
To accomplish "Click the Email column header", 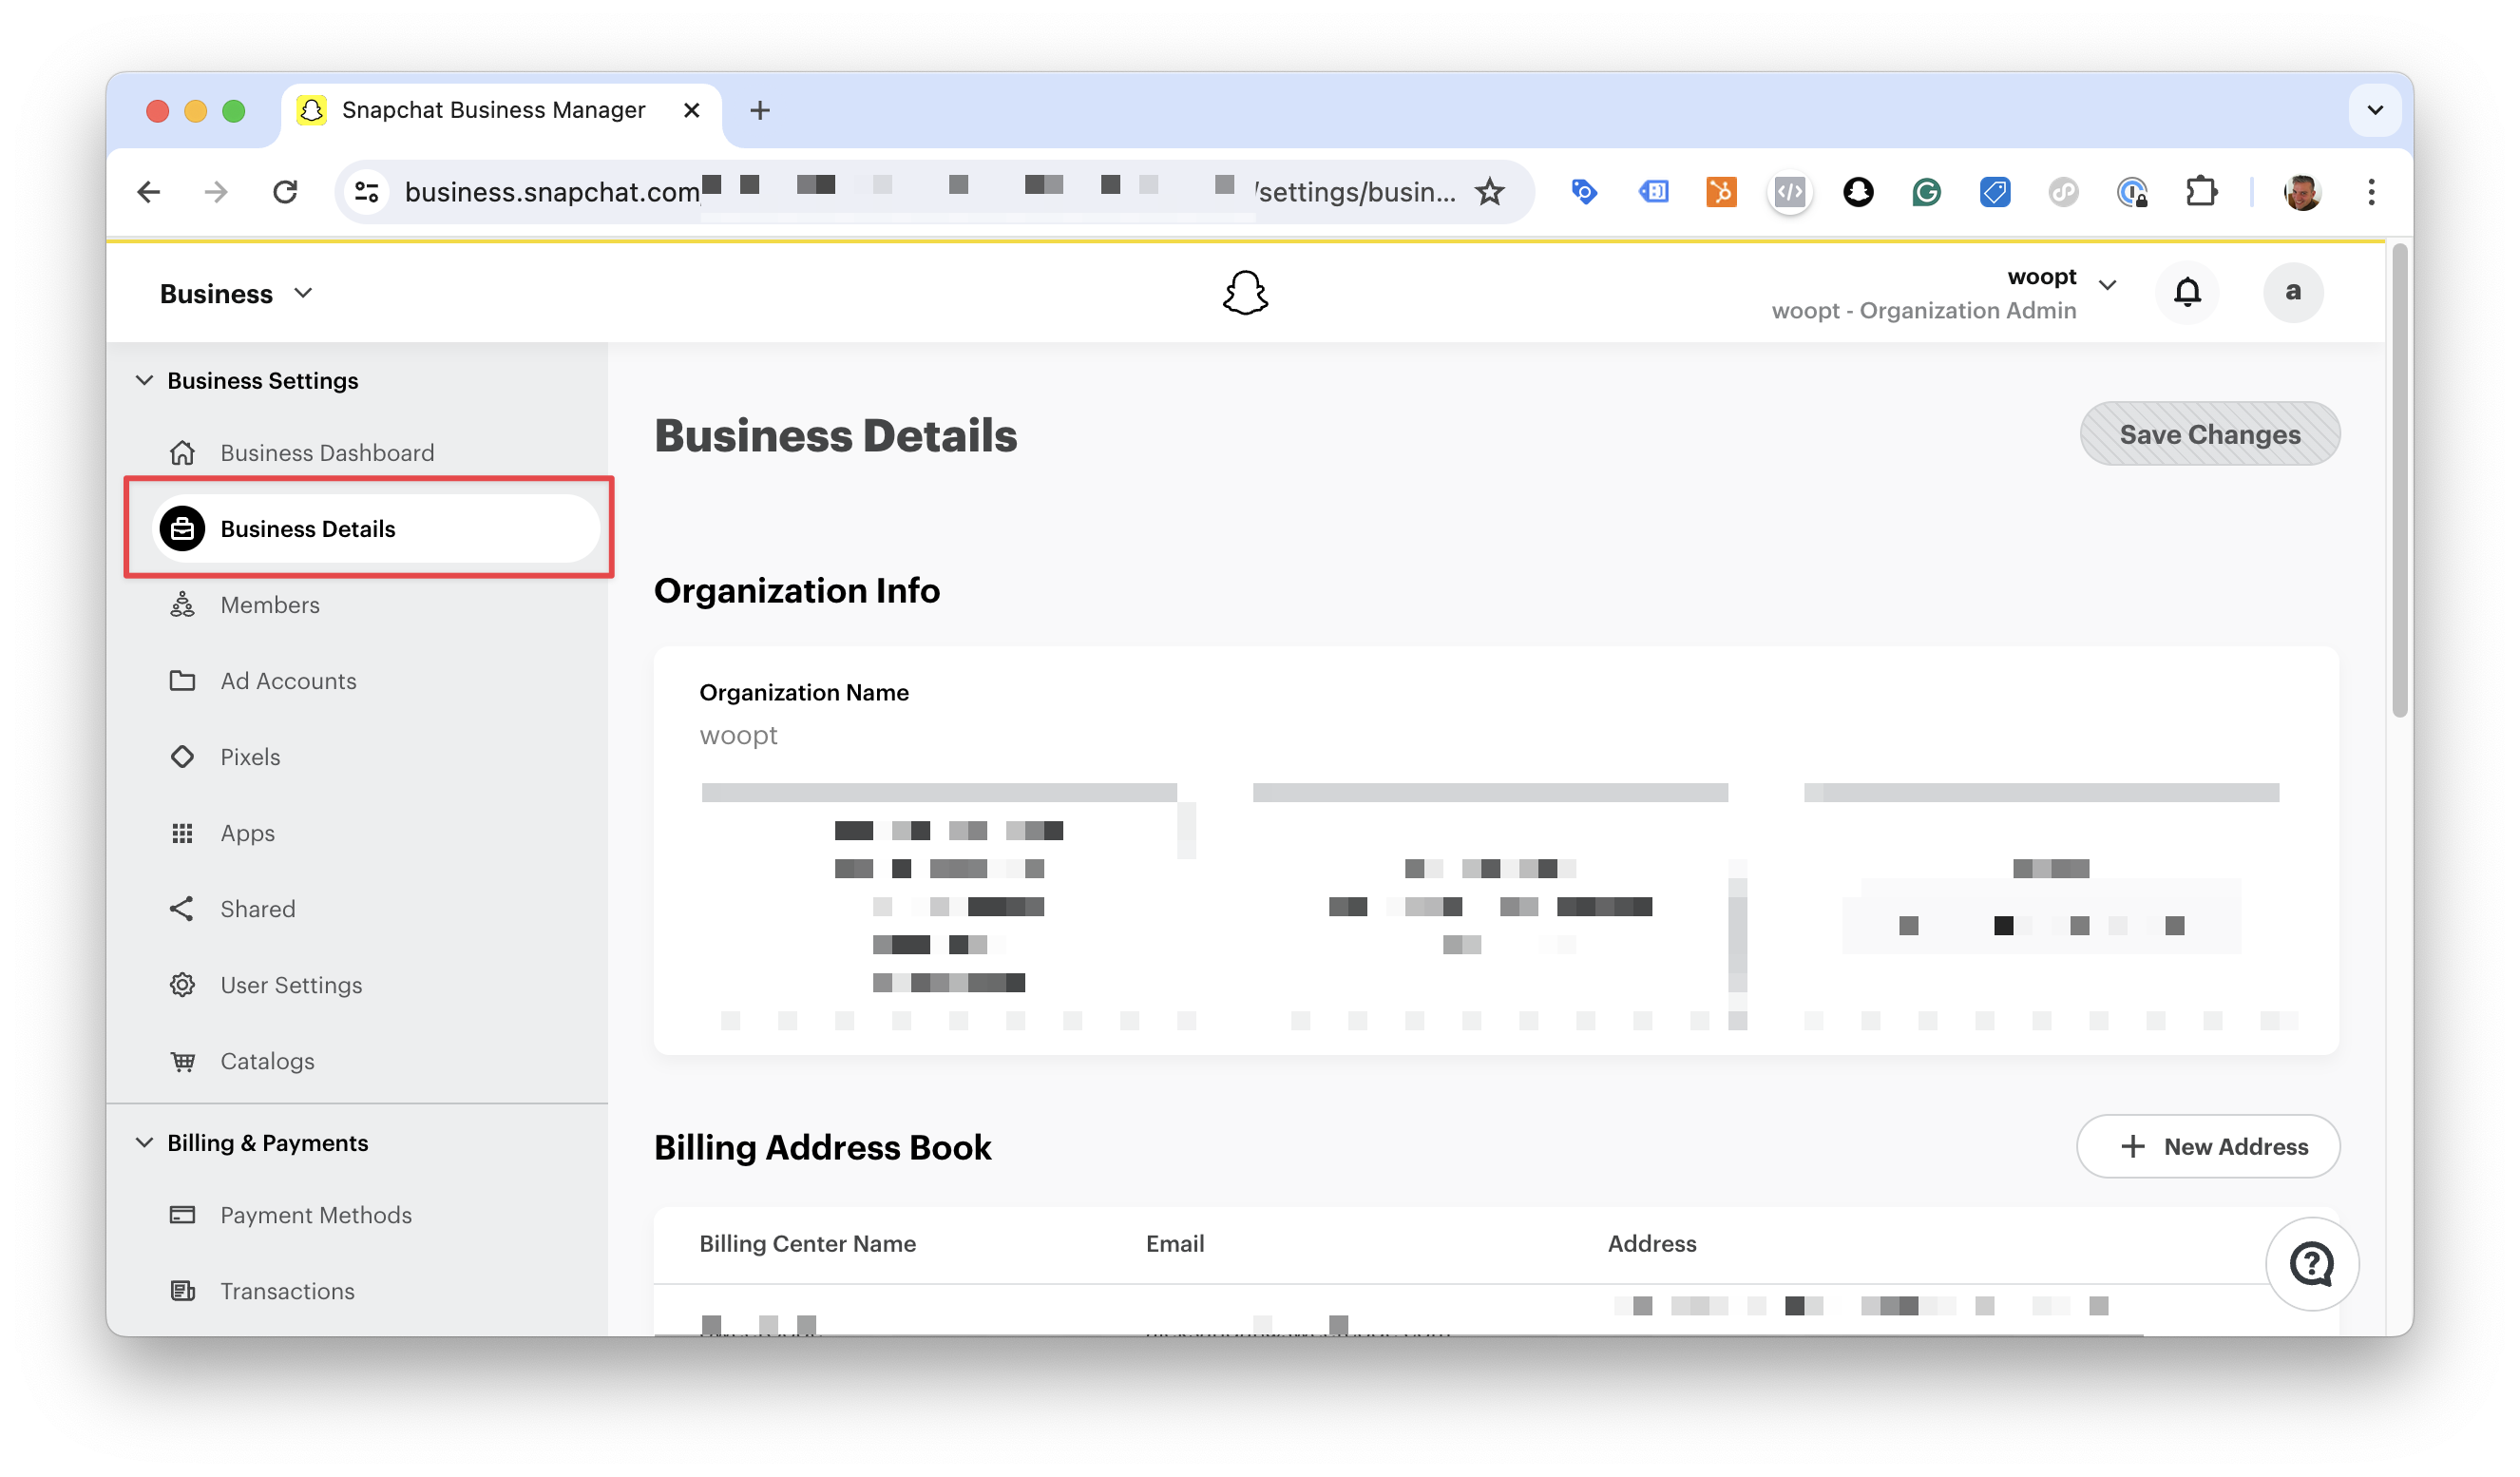I will 1175,1244.
